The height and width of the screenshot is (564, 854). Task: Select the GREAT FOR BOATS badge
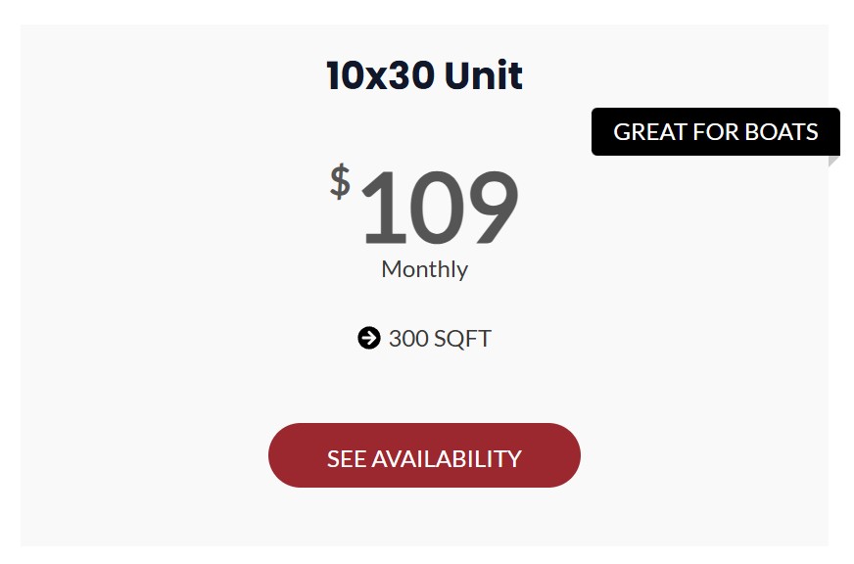pyautogui.click(x=716, y=132)
